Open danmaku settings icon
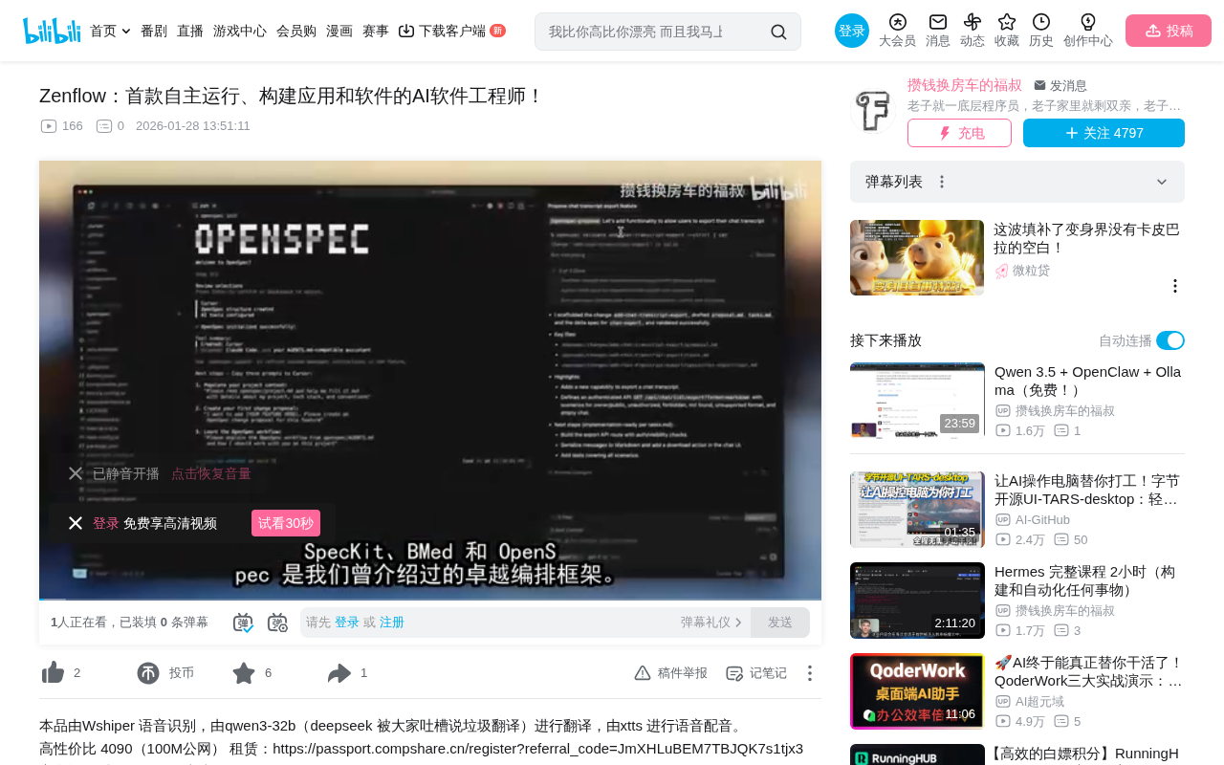This screenshot has width=1224, height=765. tap(277, 623)
